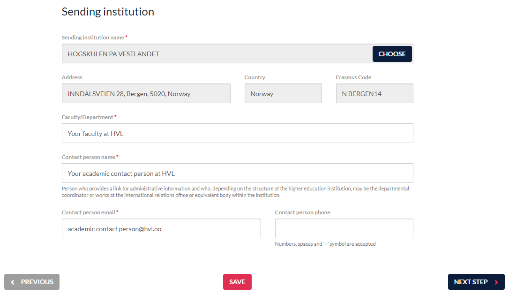The height and width of the screenshot is (295, 509).
Task: Click the Erasmus Code field N BERGEN14
Action: 374,94
